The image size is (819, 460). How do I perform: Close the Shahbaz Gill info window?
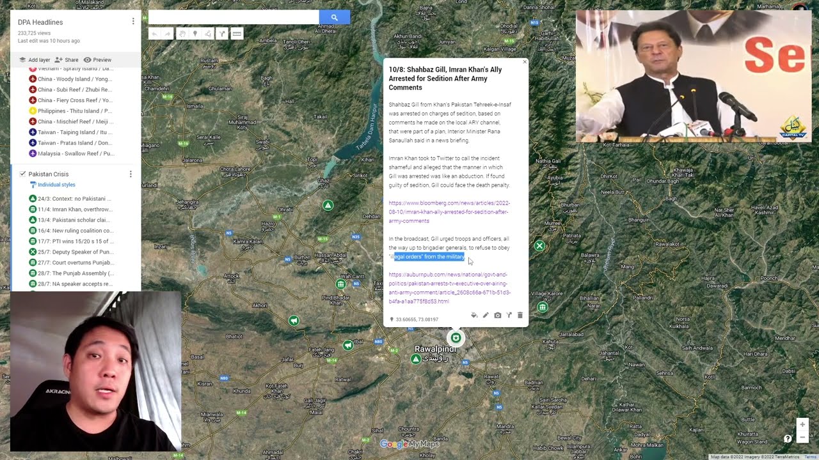[525, 62]
